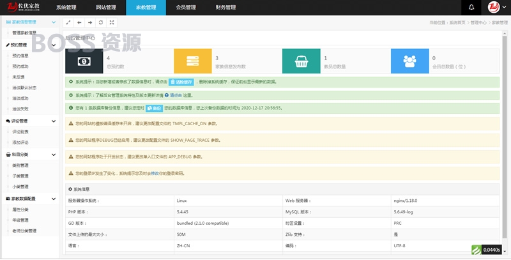511x260 pixels.
Task: Collapse the 预约管理 section chevron
Action: (54, 45)
